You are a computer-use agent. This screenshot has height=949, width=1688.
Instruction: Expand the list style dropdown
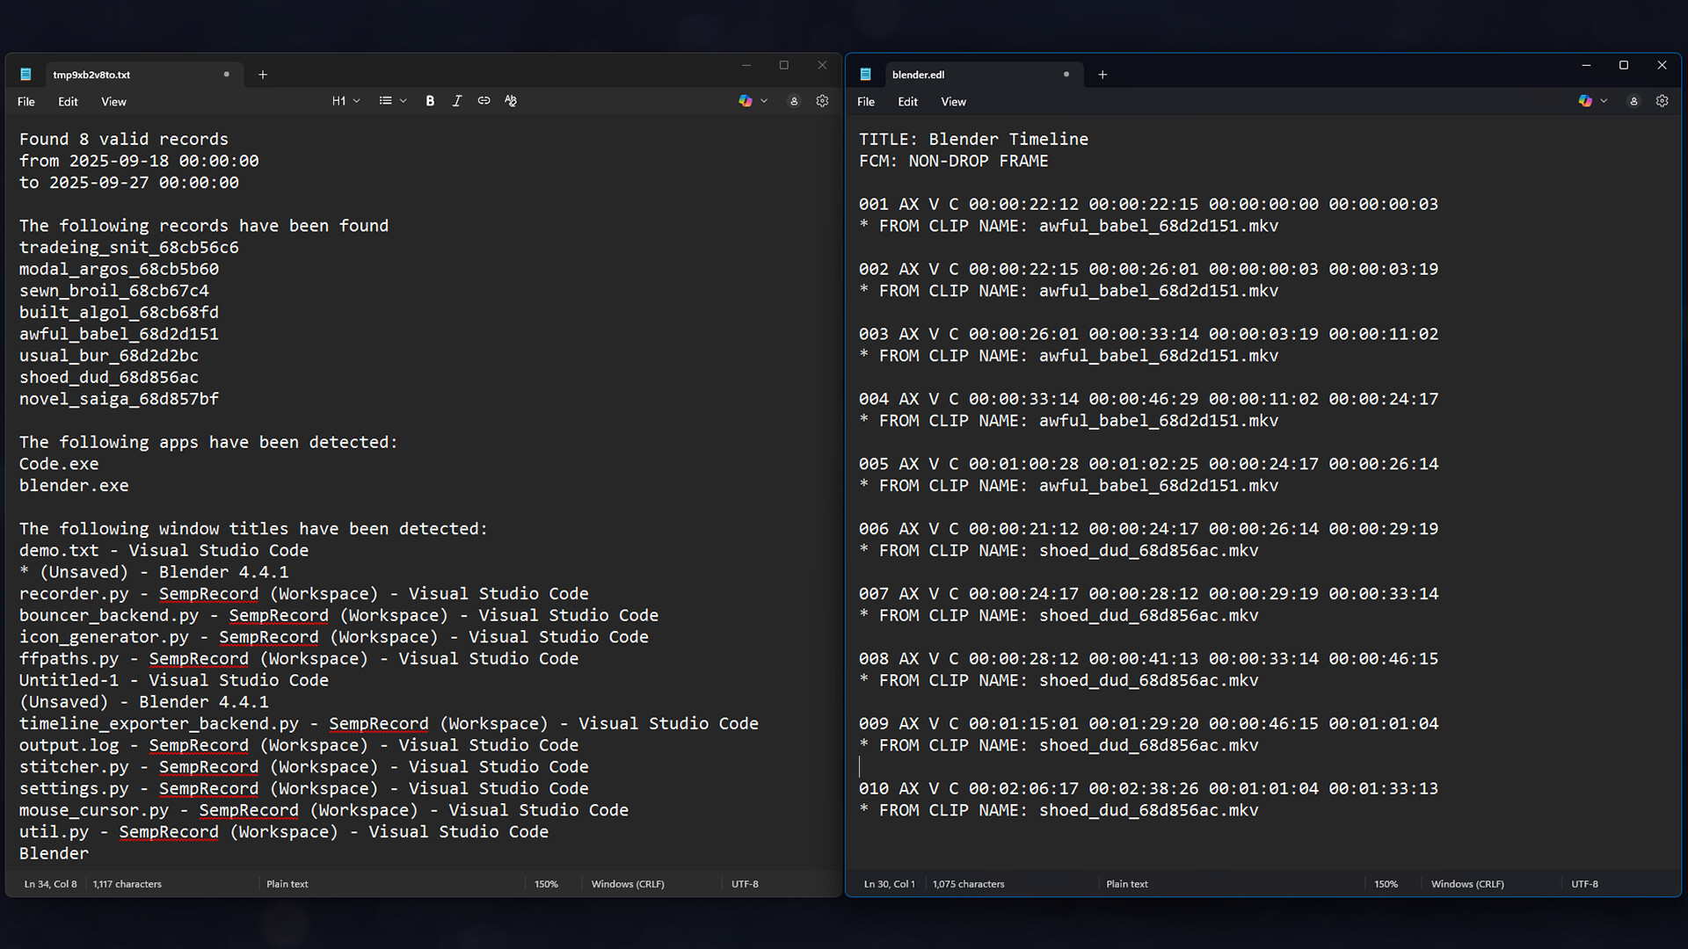click(392, 101)
